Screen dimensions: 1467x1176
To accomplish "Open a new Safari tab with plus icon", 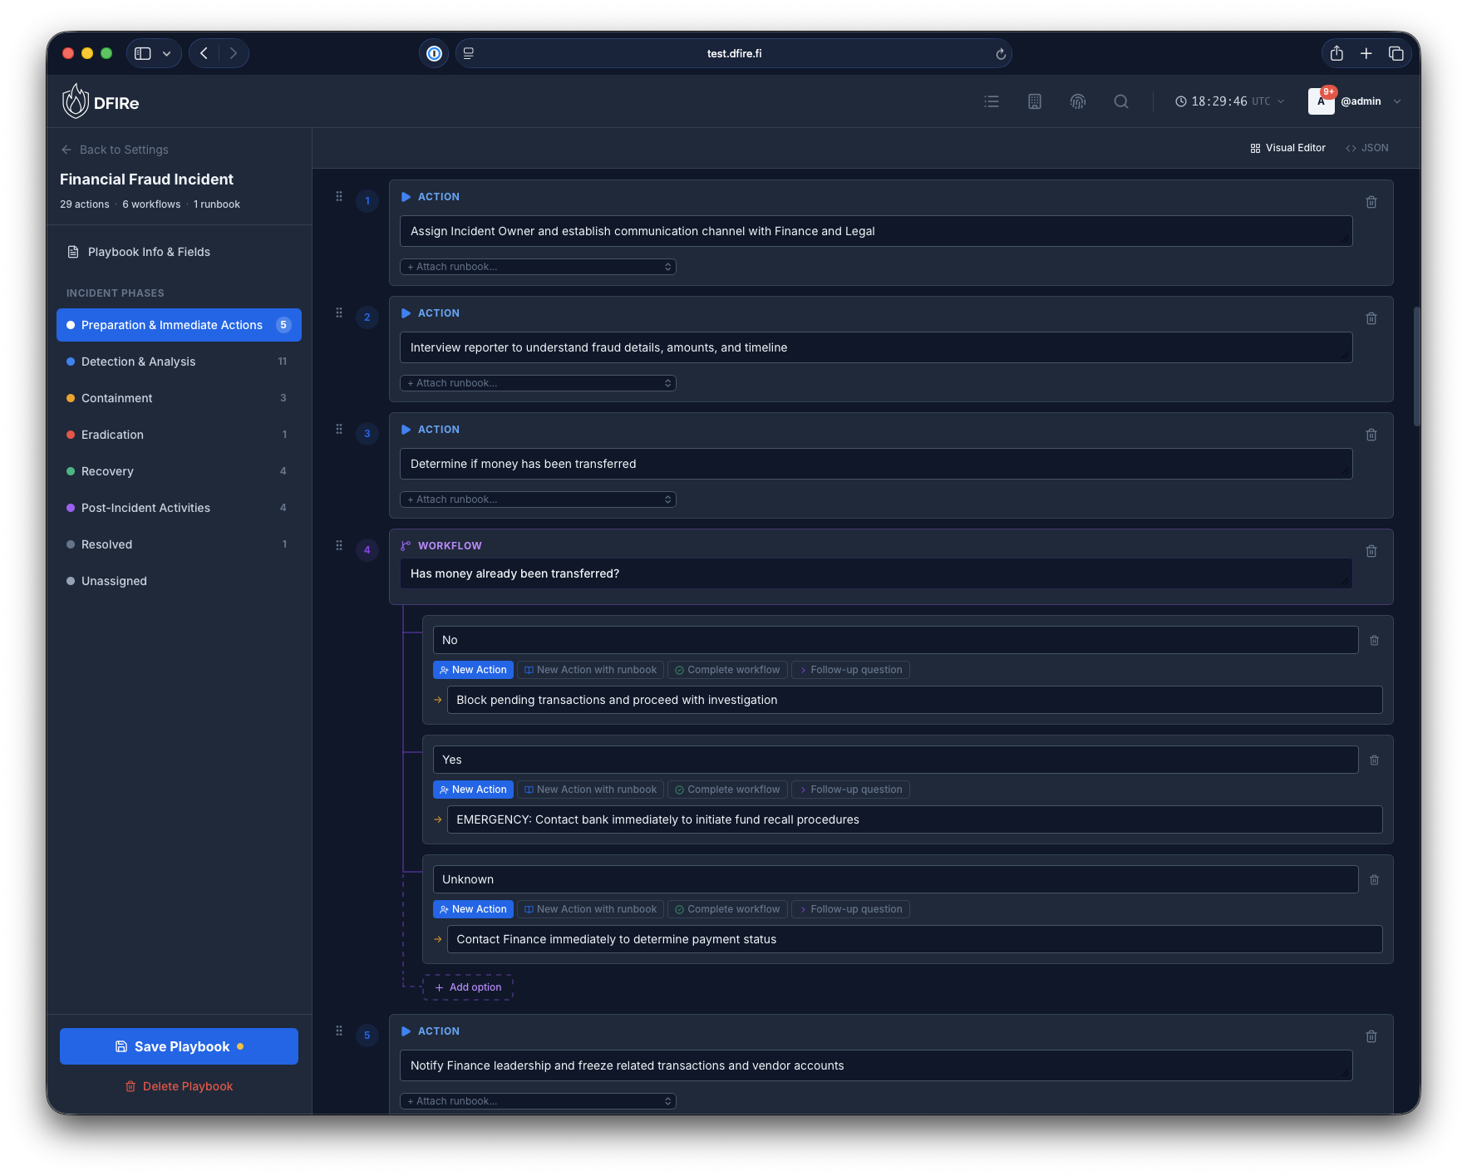I will 1366,53.
